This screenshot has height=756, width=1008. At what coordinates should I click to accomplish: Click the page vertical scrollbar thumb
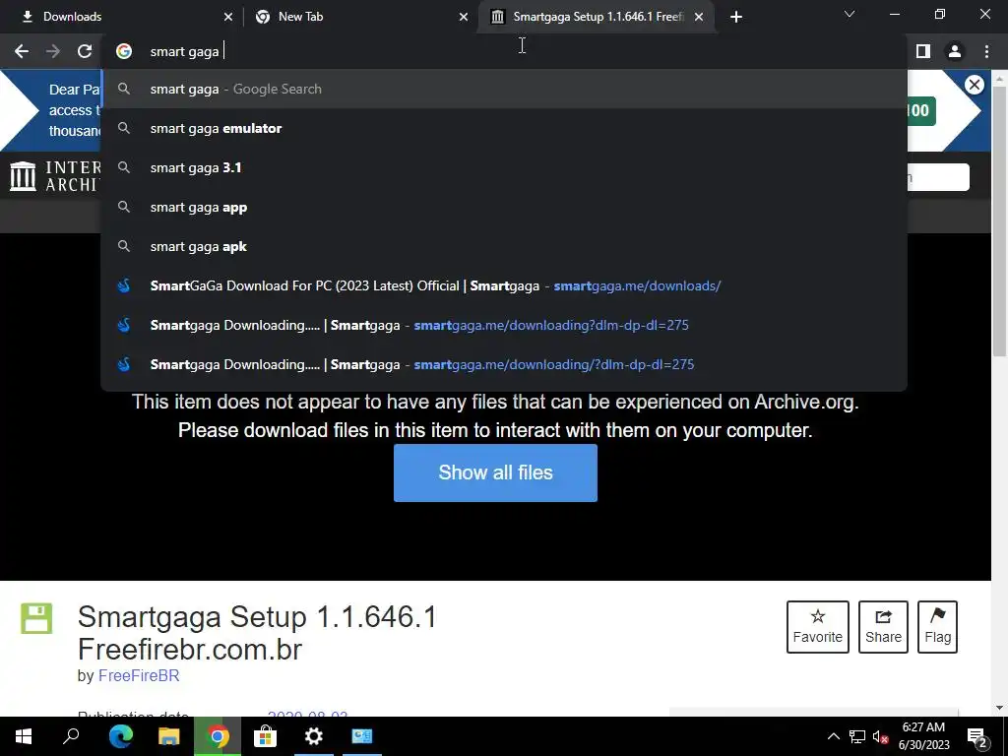1000,221
